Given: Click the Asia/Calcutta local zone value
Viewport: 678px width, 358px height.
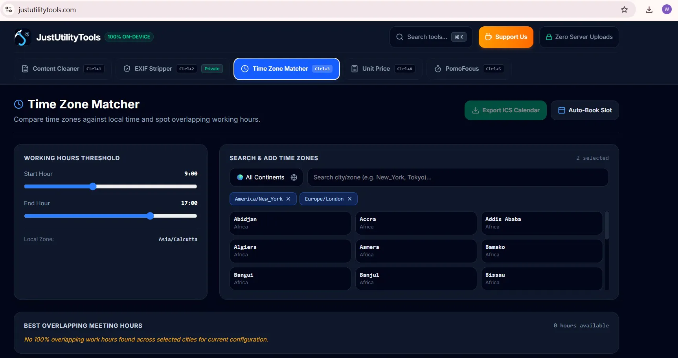Looking at the screenshot, I should [178, 239].
